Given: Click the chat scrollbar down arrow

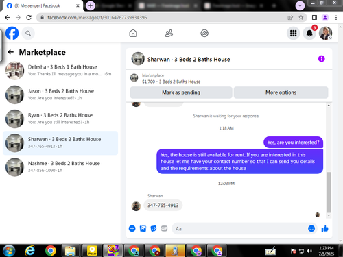Looking at the screenshot, I should click(x=329, y=215).
